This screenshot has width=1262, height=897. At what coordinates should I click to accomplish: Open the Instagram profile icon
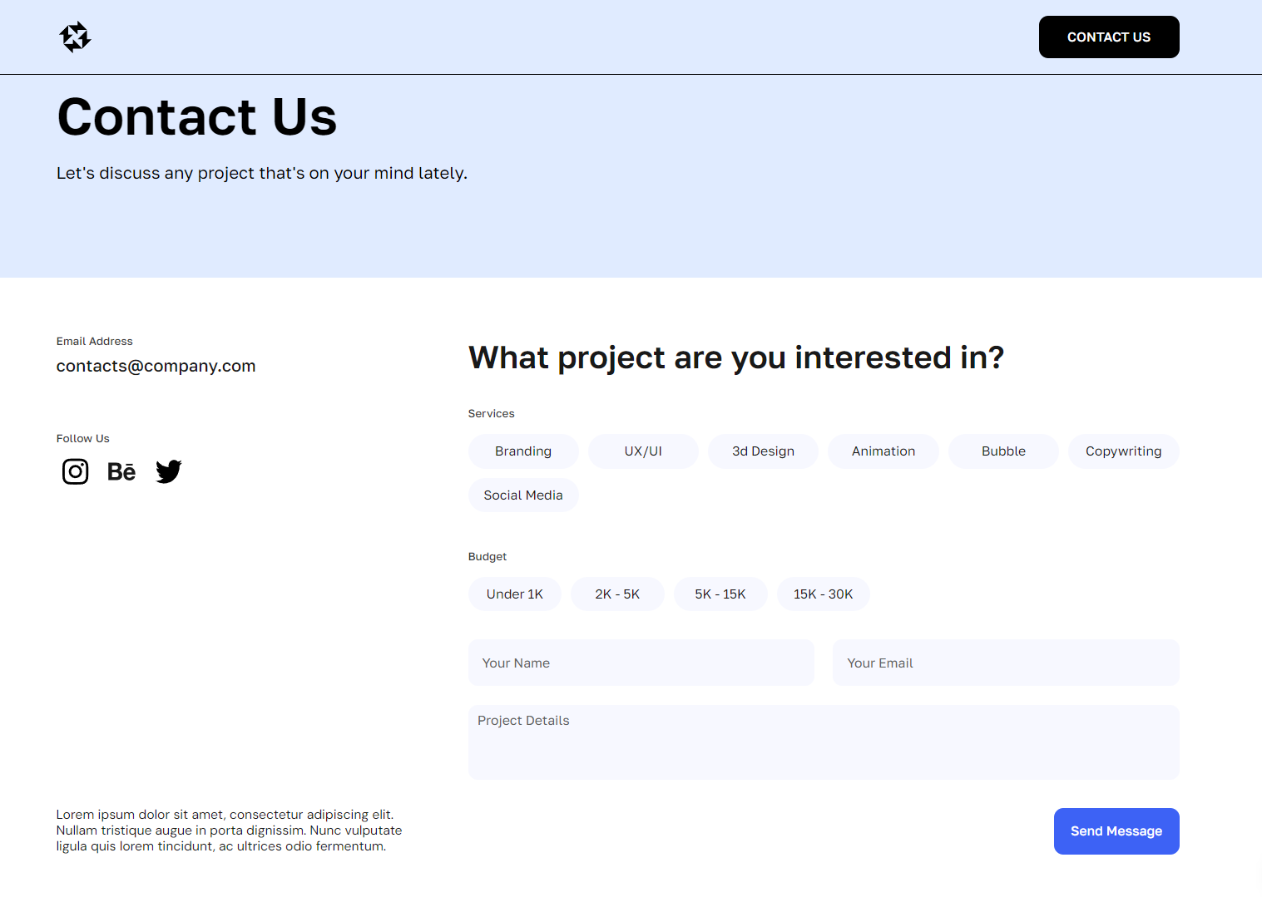tap(75, 471)
